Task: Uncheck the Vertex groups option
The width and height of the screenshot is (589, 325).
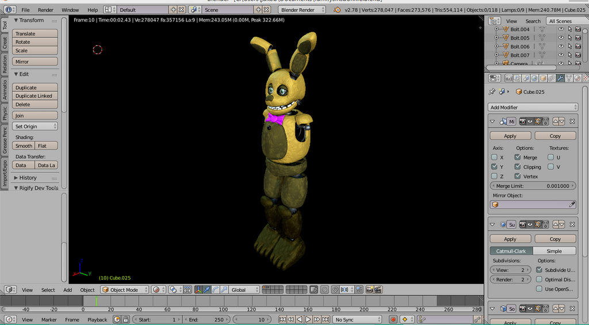Action: pos(518,176)
